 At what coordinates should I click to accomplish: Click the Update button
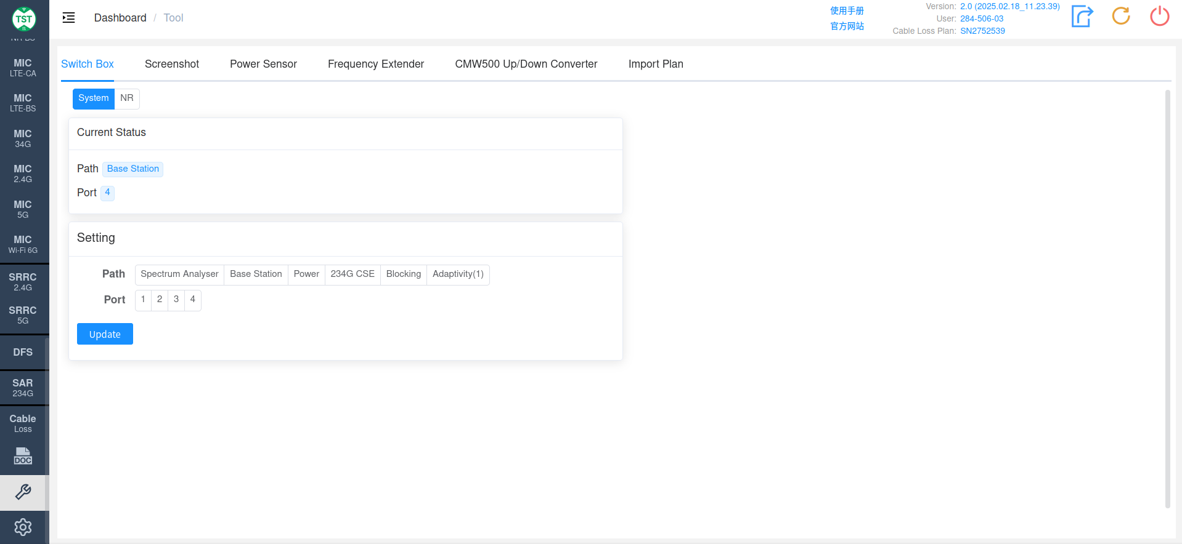[105, 334]
